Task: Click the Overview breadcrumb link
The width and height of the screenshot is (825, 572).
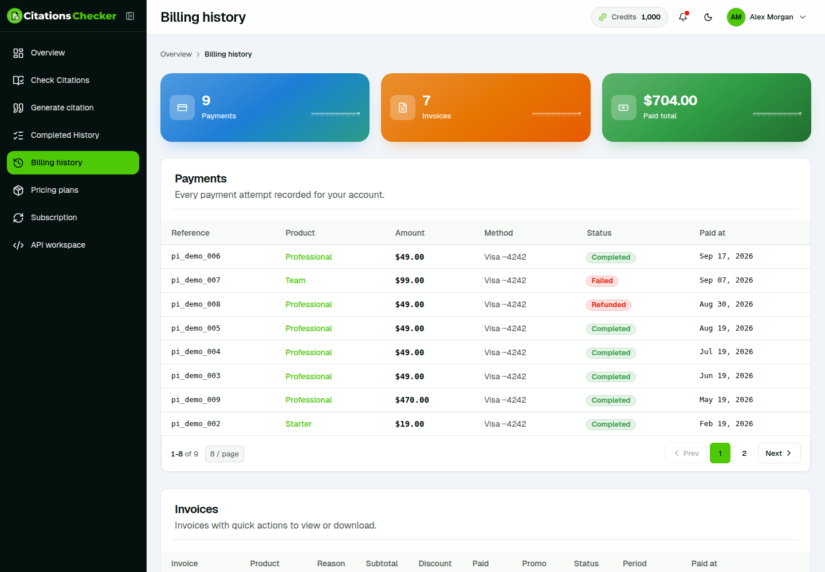Action: pyautogui.click(x=176, y=54)
